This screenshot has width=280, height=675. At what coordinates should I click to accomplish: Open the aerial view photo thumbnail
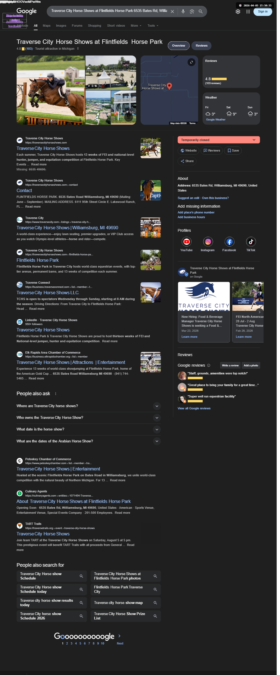(98, 107)
